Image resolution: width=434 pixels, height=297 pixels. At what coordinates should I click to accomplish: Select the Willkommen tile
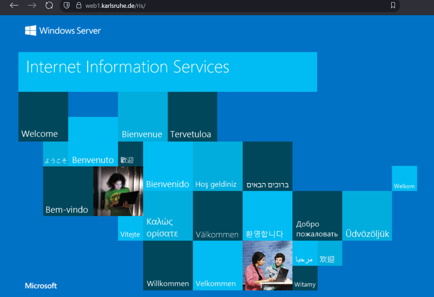coord(168,265)
